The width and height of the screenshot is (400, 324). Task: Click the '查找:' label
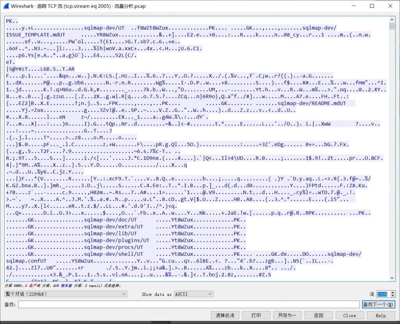click(10, 305)
